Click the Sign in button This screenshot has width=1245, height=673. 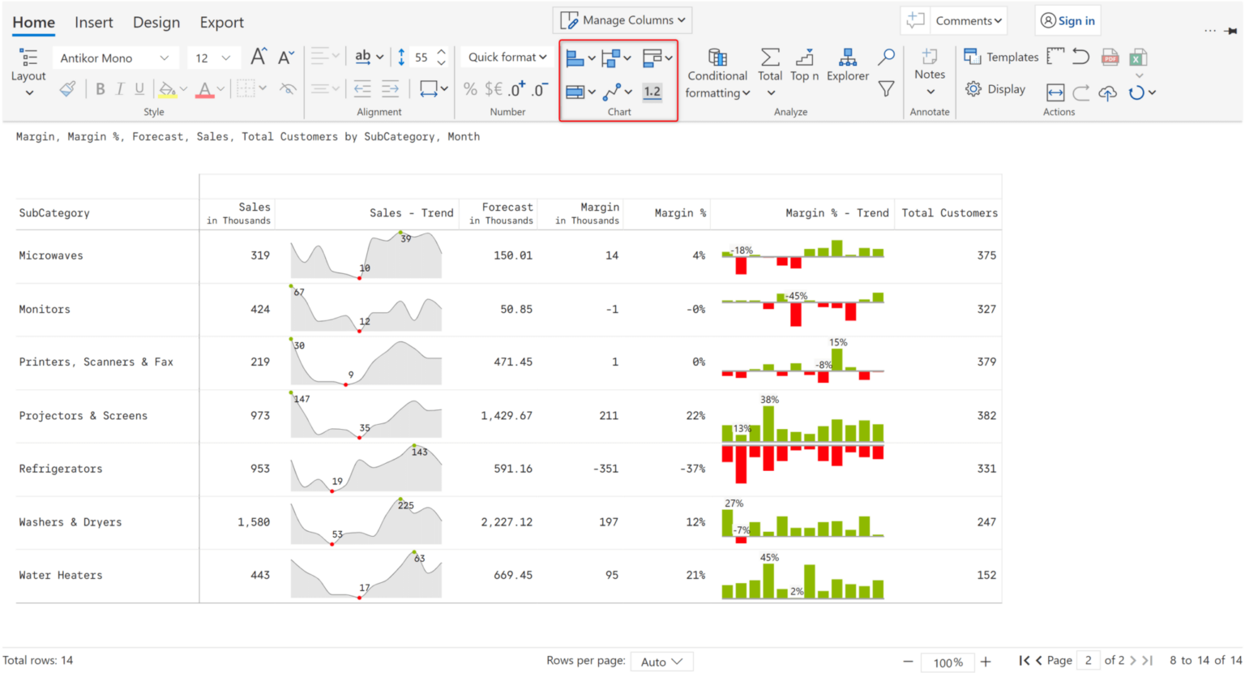point(1067,19)
